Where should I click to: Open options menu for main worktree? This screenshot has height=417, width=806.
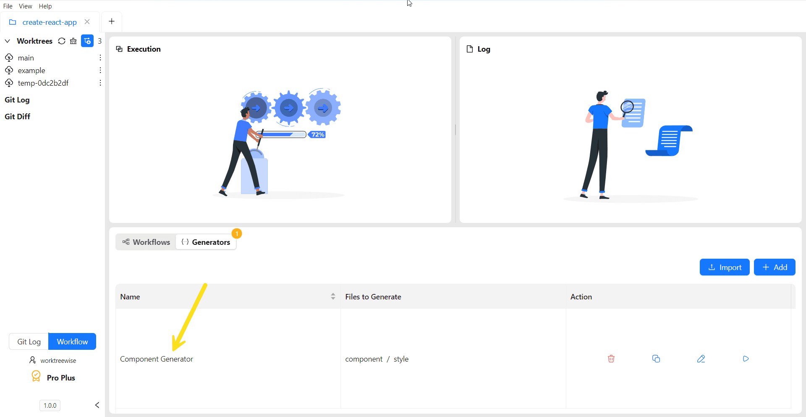tap(100, 58)
